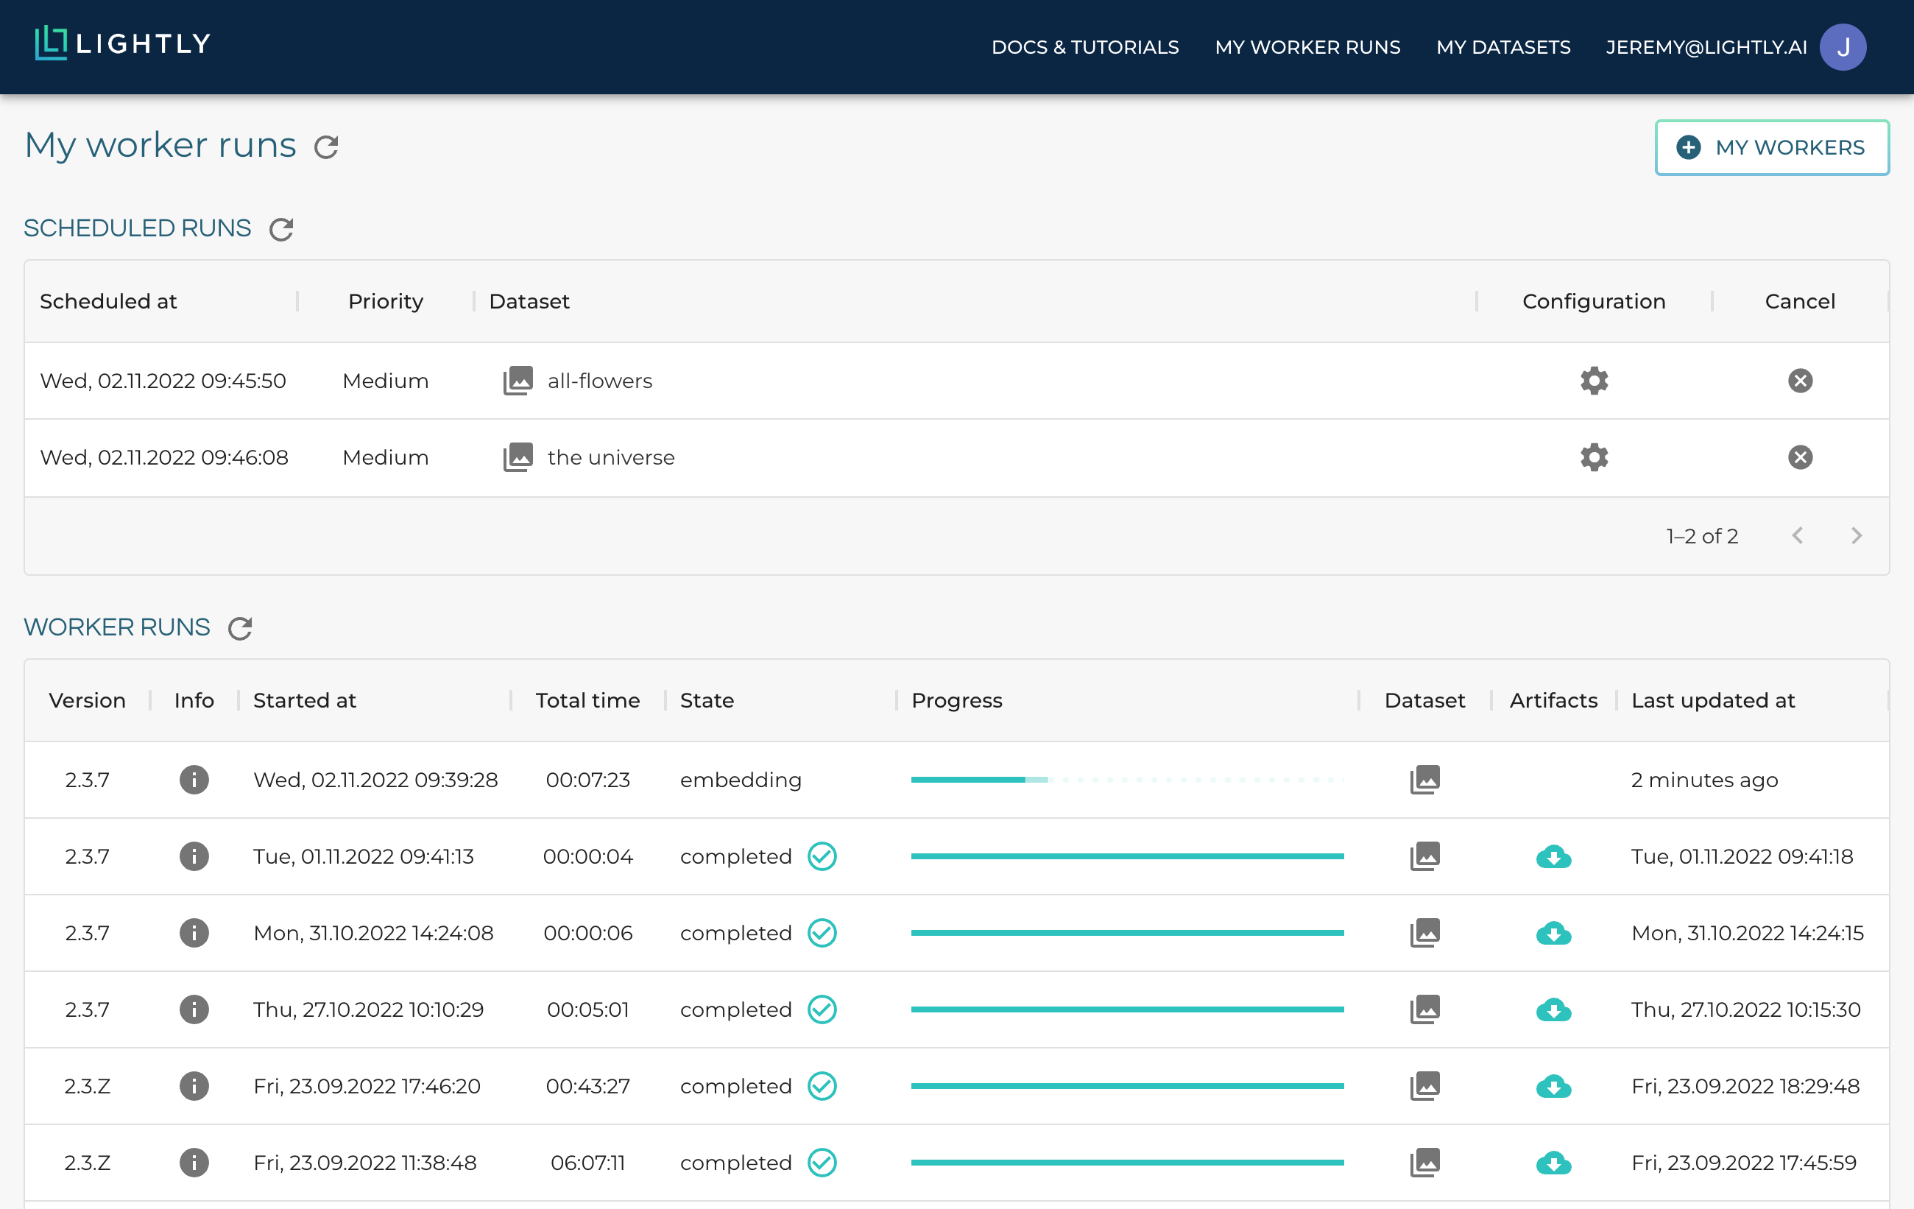Open info for Thu 27.10.2022 run
Screen dimensions: 1914x1209
click(x=194, y=1009)
